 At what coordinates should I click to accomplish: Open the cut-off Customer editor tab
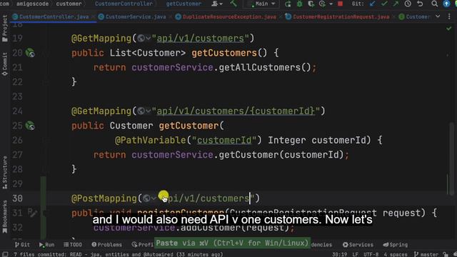[x=414, y=17]
